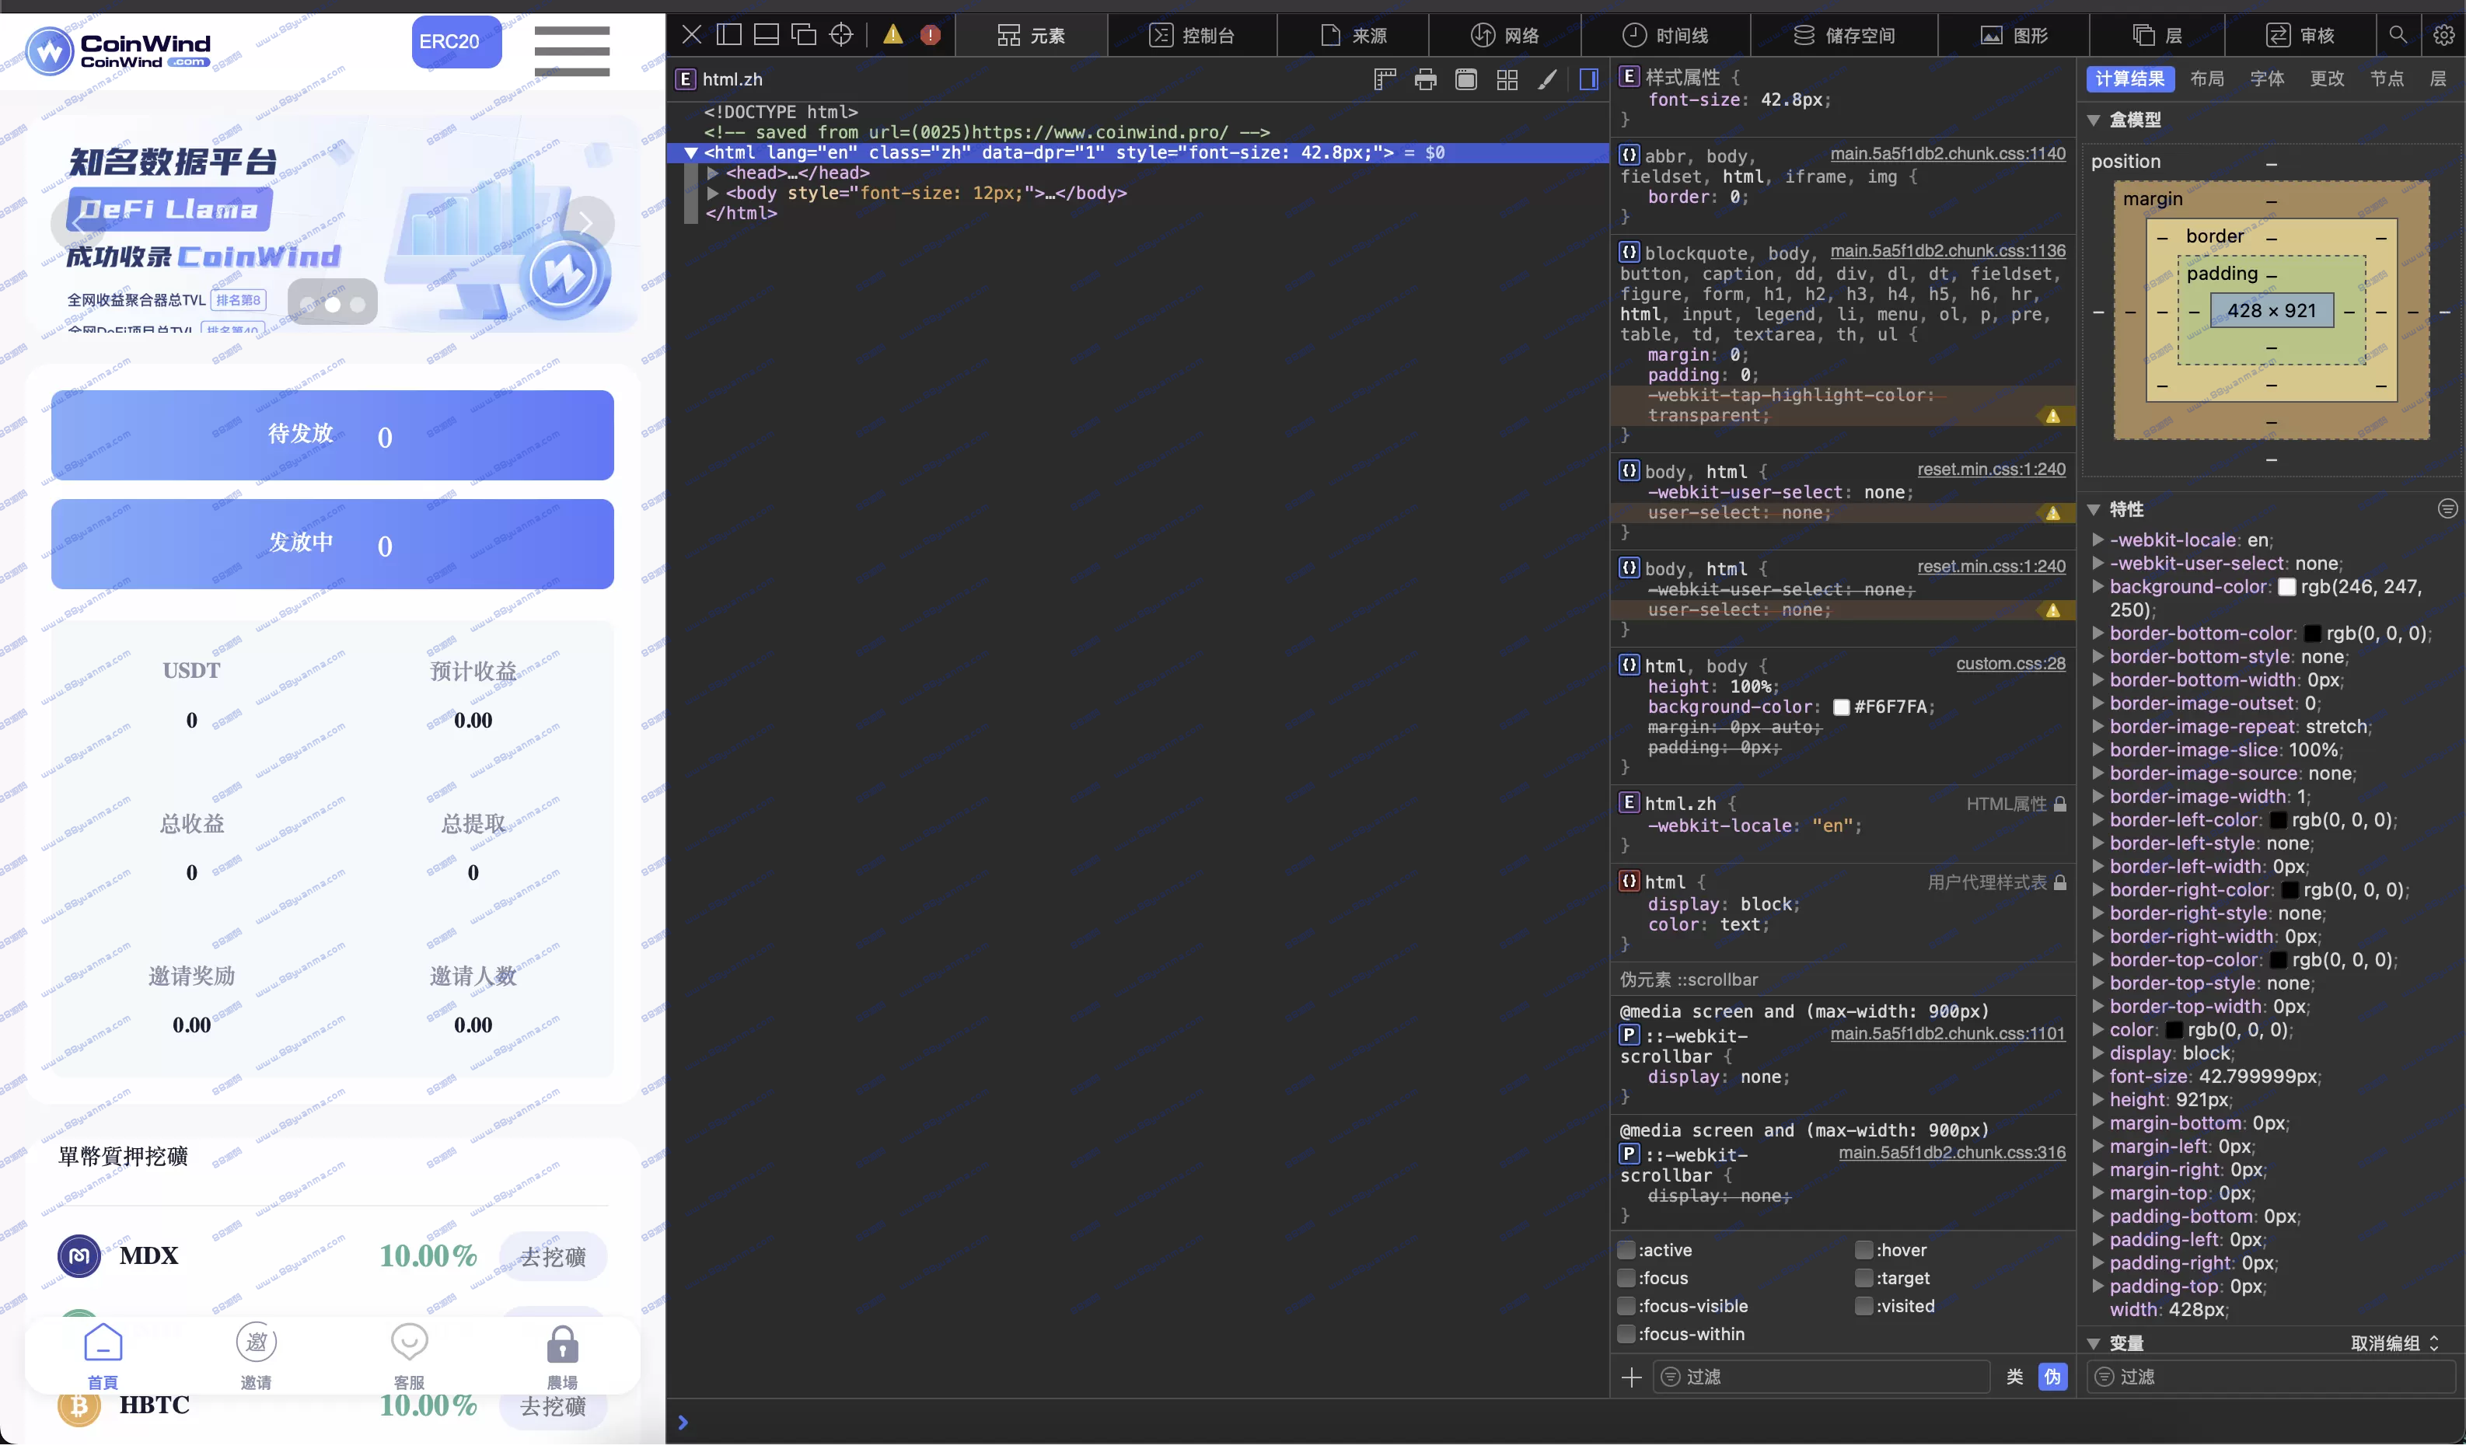Show errors via red exclamation icon
The width and height of the screenshot is (2466, 1449).
pos(930,35)
